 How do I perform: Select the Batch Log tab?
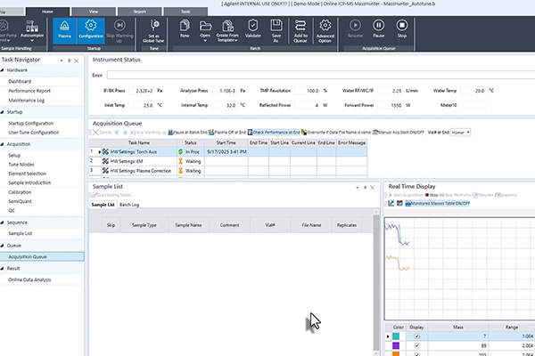(x=129, y=205)
